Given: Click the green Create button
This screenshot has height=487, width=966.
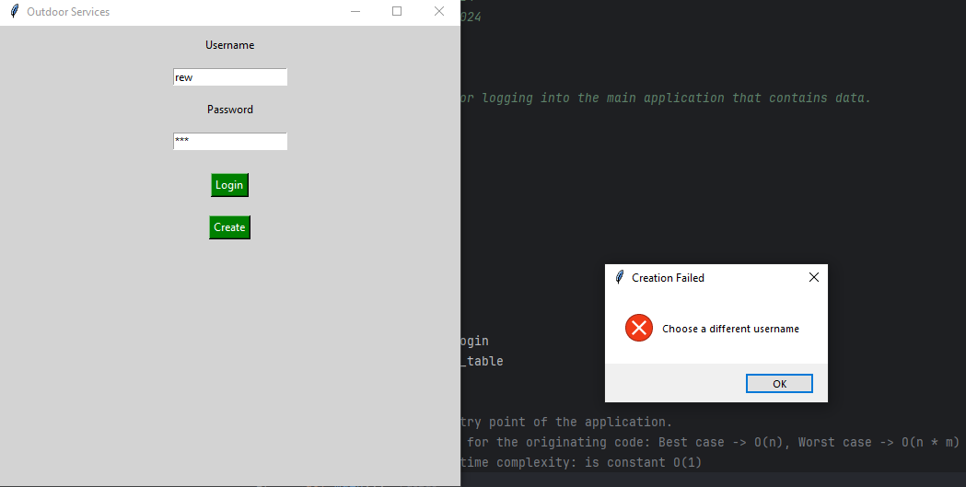Looking at the screenshot, I should [x=229, y=227].
